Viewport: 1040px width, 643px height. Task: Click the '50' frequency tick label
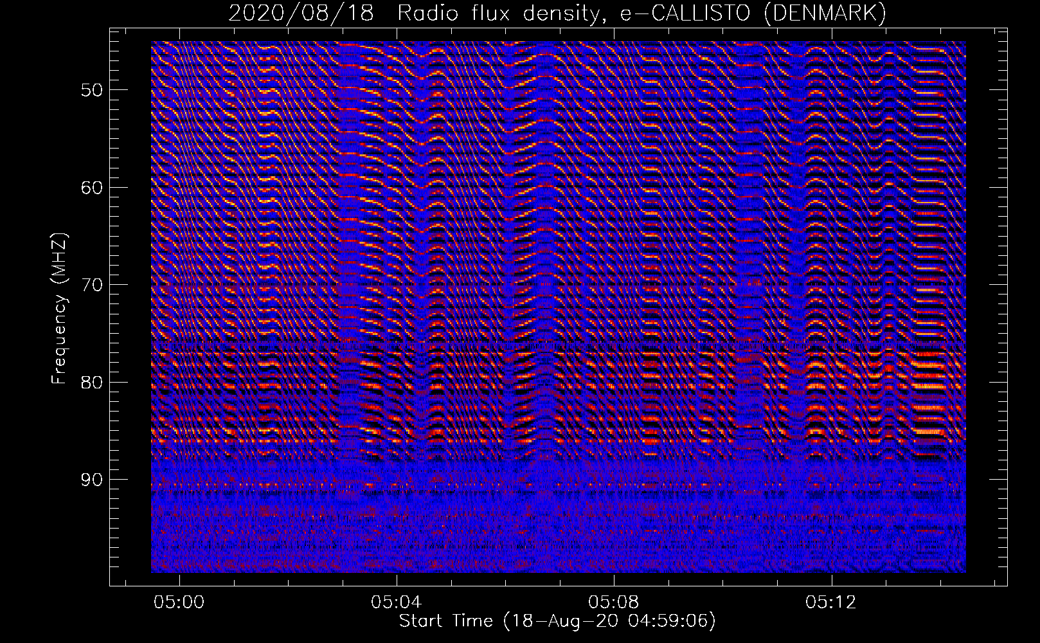pyautogui.click(x=92, y=90)
